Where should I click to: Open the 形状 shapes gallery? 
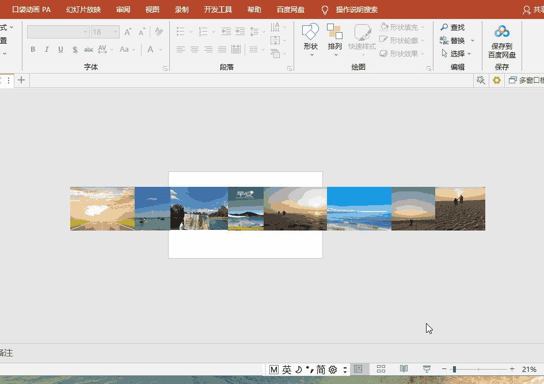pyautogui.click(x=310, y=40)
